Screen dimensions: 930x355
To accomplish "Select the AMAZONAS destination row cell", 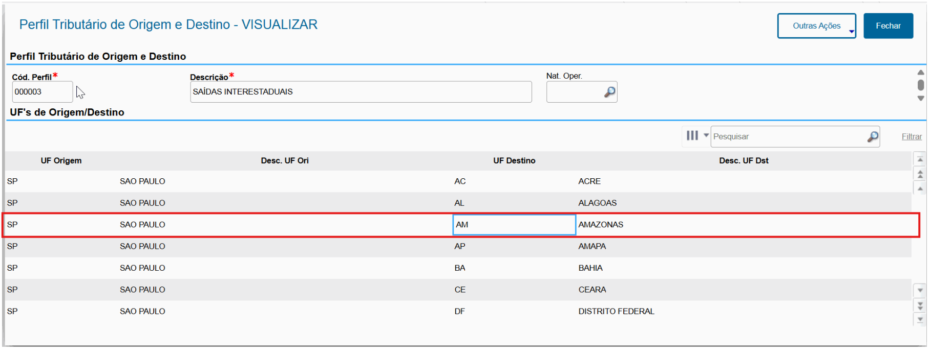I will click(x=601, y=225).
